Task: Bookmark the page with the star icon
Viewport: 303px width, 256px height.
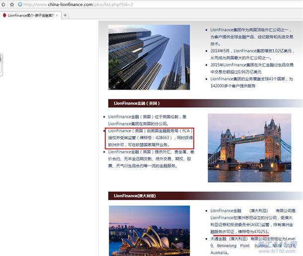Action: 12,4
